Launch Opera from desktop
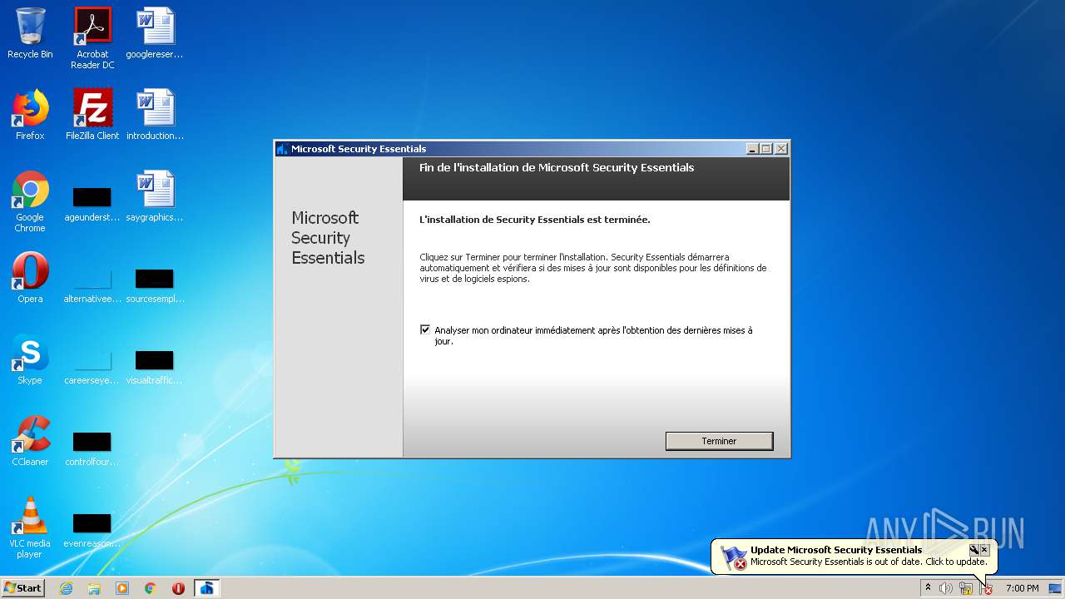 point(30,278)
